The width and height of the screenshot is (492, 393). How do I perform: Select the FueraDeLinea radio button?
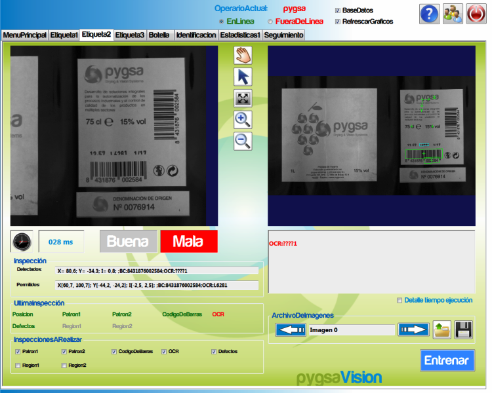270,22
